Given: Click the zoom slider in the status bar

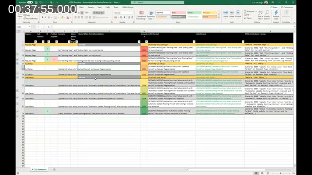Looking at the screenshot, I should (x=281, y=173).
